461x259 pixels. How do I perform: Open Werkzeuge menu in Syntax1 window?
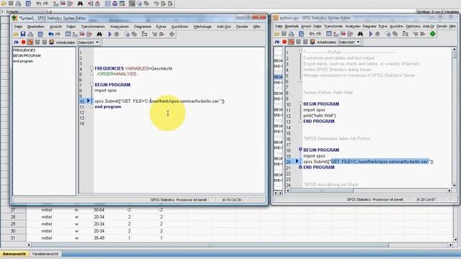202,27
